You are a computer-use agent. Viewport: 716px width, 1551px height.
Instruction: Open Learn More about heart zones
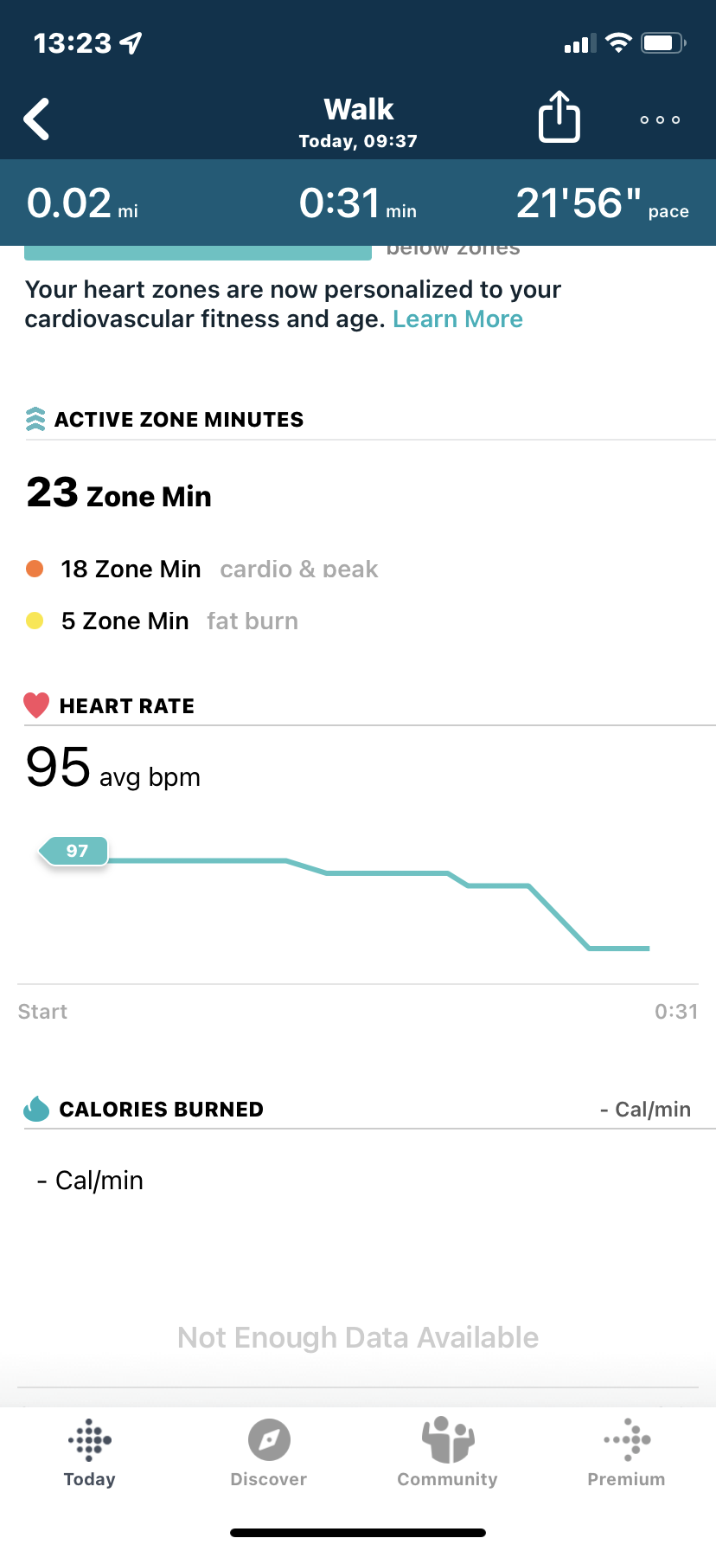(457, 319)
